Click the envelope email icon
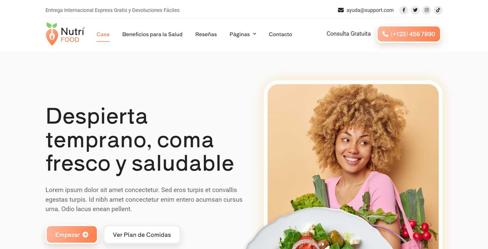 pos(341,10)
